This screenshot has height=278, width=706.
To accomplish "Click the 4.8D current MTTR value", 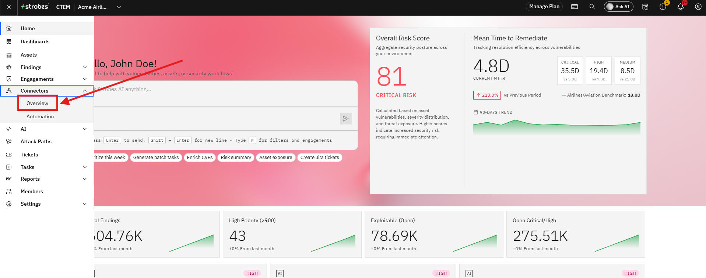I will tap(491, 66).
